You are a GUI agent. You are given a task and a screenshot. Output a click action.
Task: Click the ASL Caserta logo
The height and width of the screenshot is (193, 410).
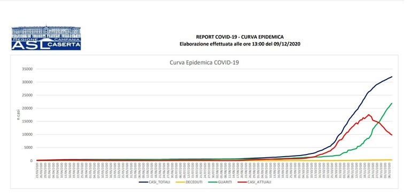point(46,37)
